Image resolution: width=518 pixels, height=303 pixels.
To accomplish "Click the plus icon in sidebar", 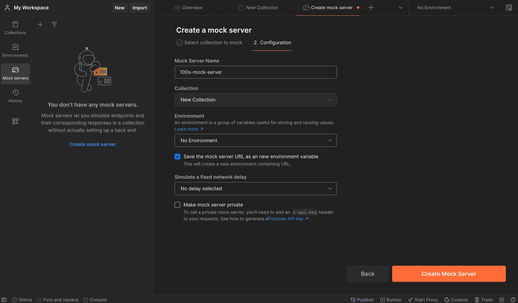I will [40, 24].
